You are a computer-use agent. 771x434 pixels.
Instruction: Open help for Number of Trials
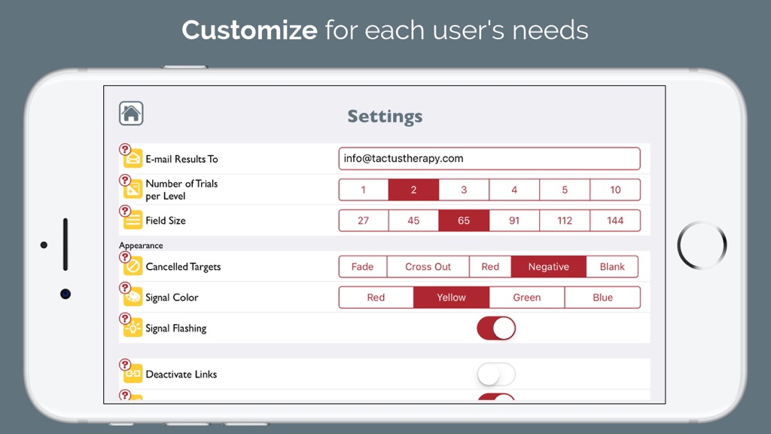point(125,180)
